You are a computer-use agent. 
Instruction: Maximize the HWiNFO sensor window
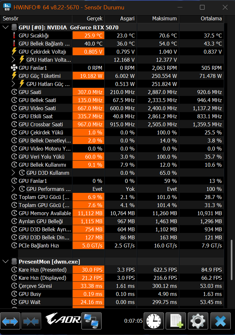coord(202,7)
